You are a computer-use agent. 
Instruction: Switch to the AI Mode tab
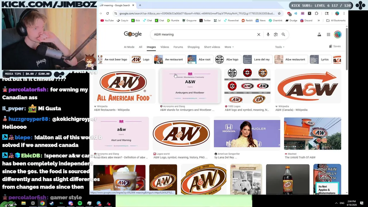pyautogui.click(x=129, y=47)
